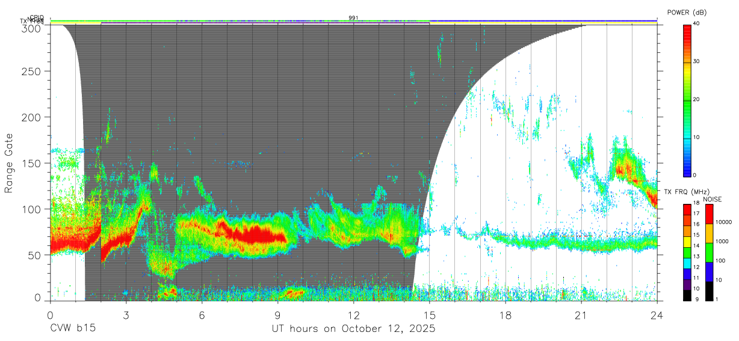Click the UT hours on October 12, 2025 label
This screenshot has width=739, height=341.
point(353,329)
